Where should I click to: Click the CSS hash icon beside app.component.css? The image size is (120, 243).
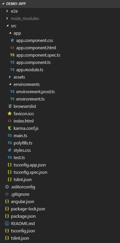tap(12, 41)
